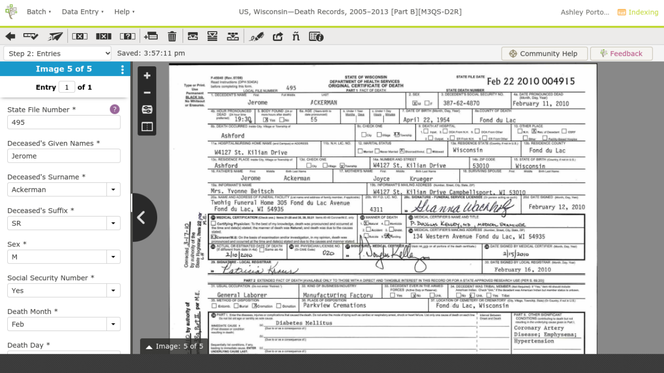Click the Social Security Number field showing Yes
The width and height of the screenshot is (664, 373).
pyautogui.click(x=57, y=291)
